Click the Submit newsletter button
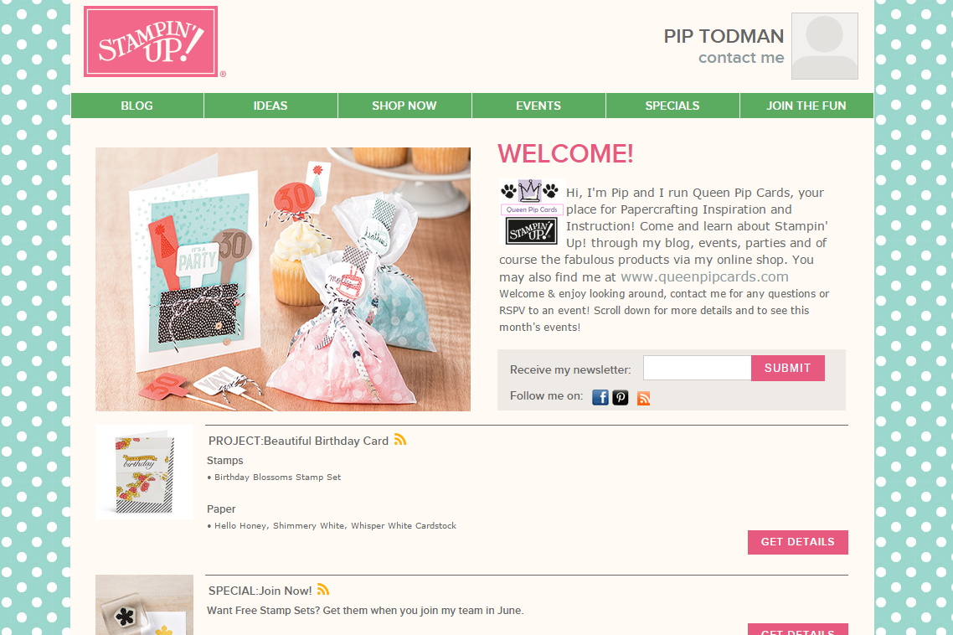 point(788,368)
